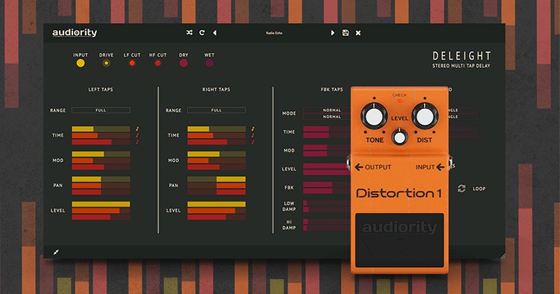
Task: Click the TONE knob on the Distortion pedal
Action: [374, 116]
